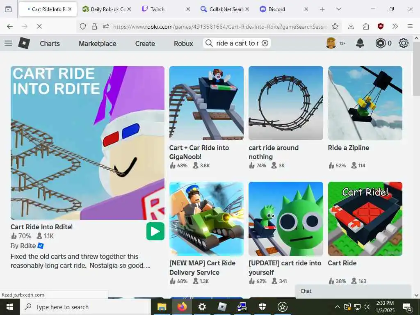Open cart ride around nothing game thumbnail
This screenshot has height=315, width=420.
click(x=286, y=103)
